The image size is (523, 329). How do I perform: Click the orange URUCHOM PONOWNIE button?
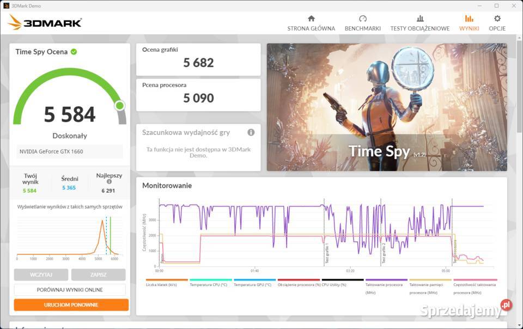[x=71, y=305]
